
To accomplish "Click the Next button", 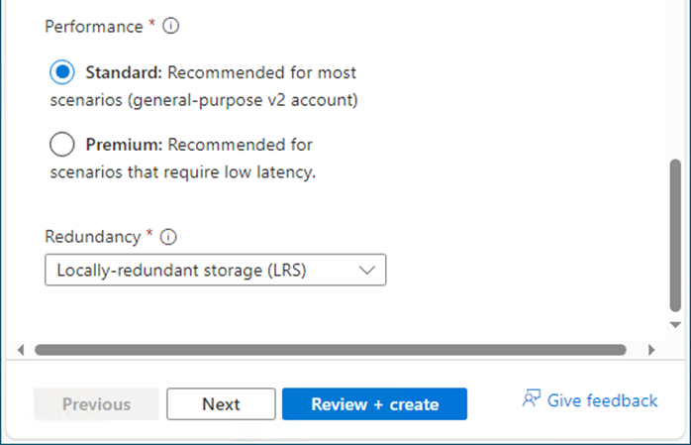I will click(x=221, y=404).
